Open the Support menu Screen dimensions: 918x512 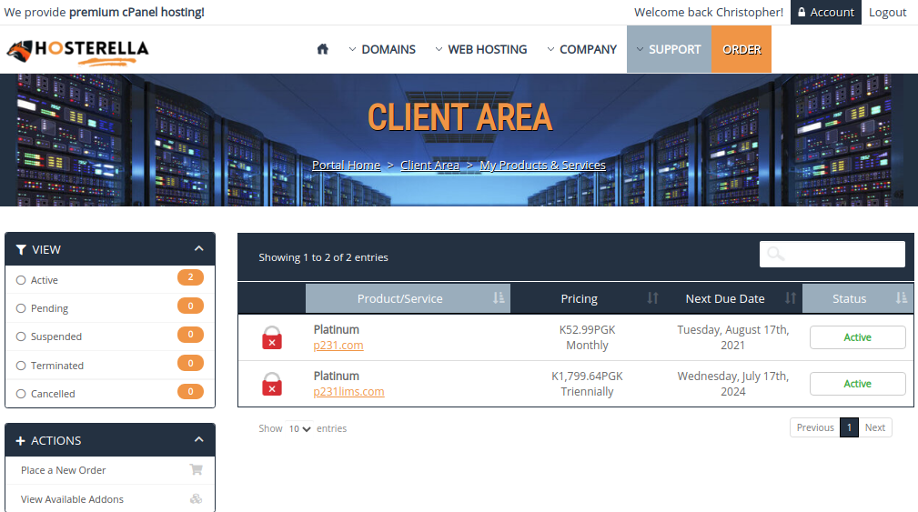[x=668, y=49]
